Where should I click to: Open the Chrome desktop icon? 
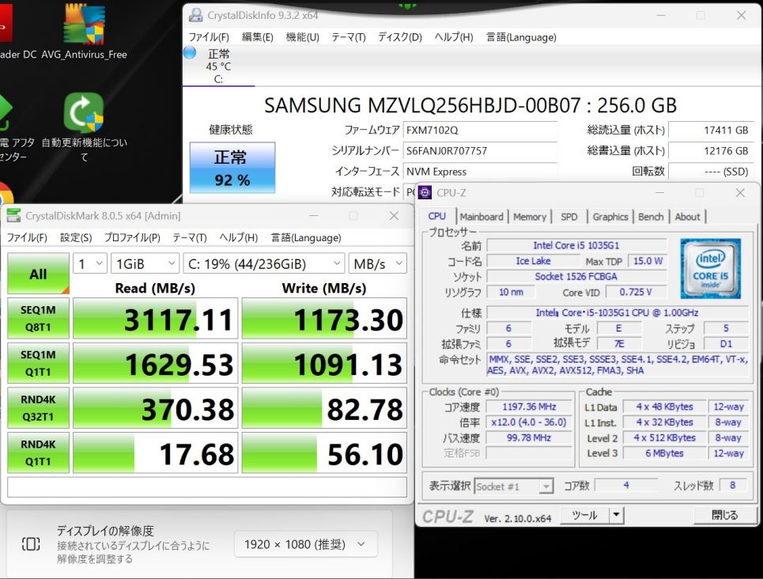pyautogui.click(x=5, y=197)
